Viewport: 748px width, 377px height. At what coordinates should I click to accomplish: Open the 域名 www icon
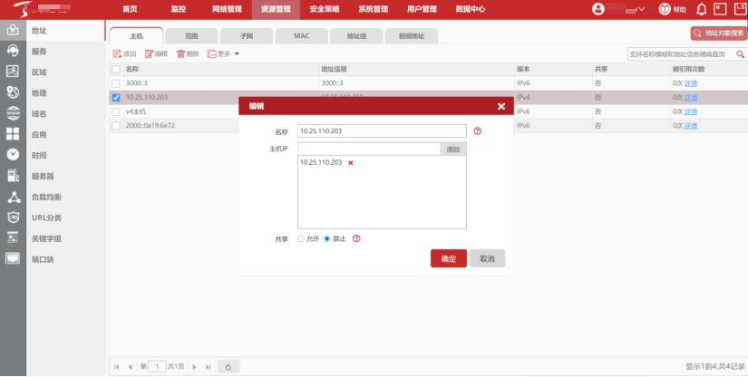tap(13, 113)
